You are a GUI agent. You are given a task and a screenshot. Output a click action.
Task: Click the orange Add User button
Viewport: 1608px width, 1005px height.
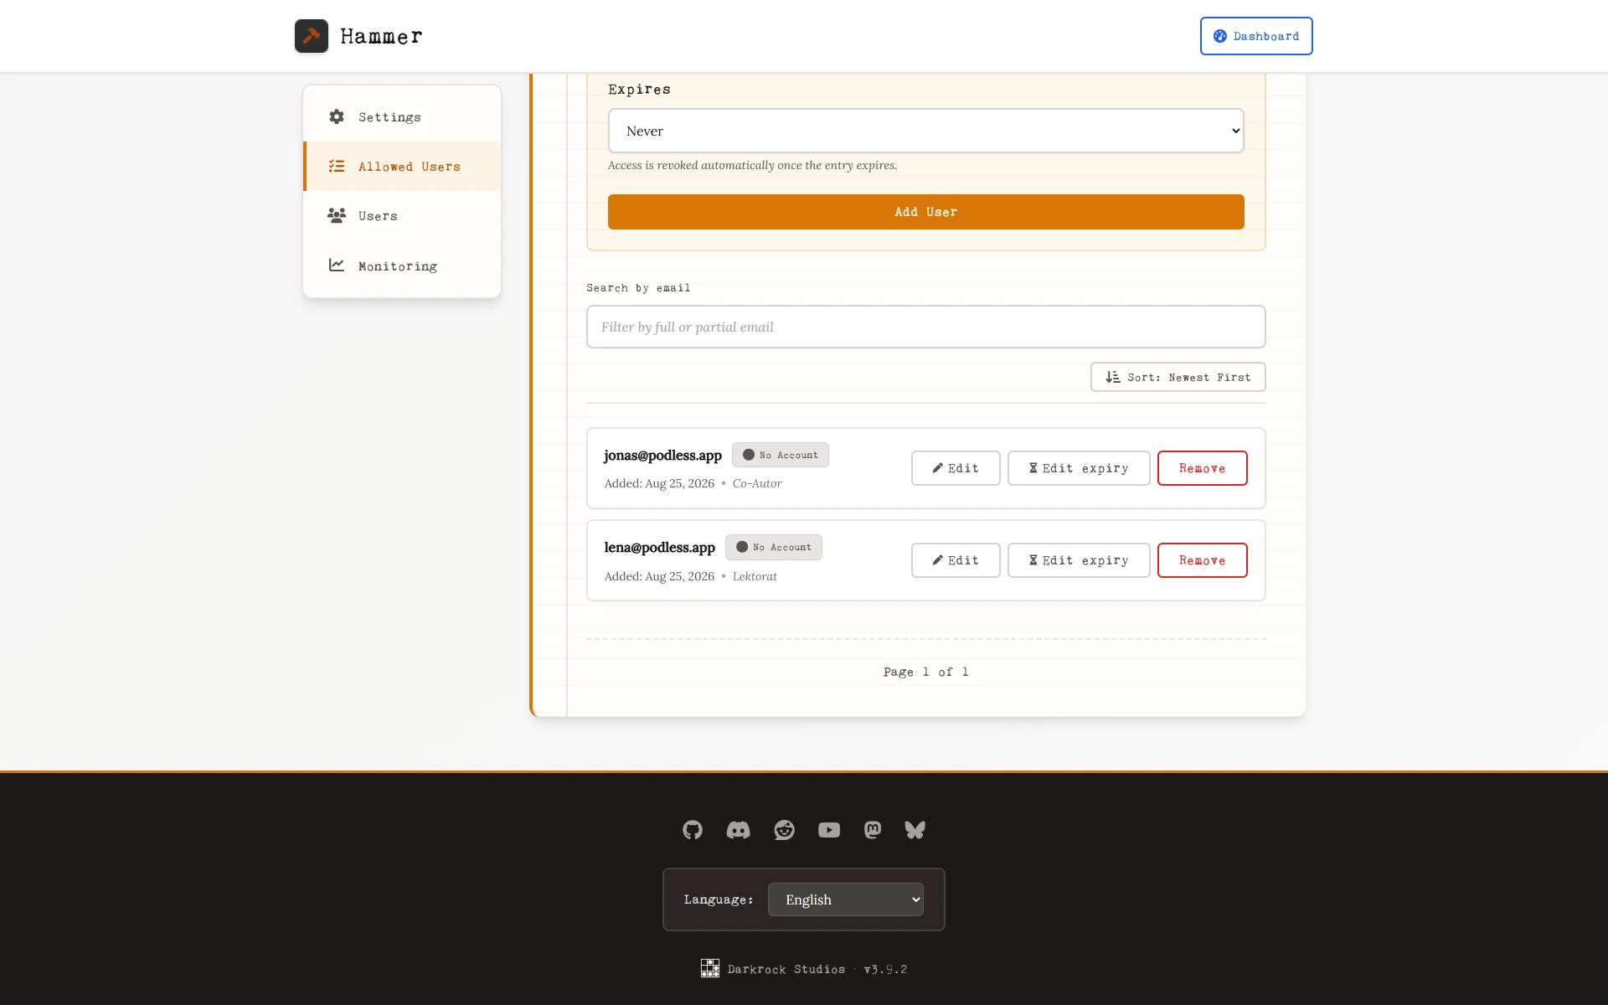(926, 212)
